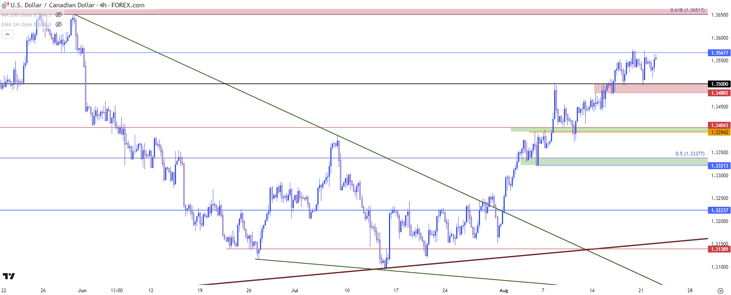Select the 1.32237 price label
The width and height of the screenshot is (731, 295).
[x=719, y=210]
